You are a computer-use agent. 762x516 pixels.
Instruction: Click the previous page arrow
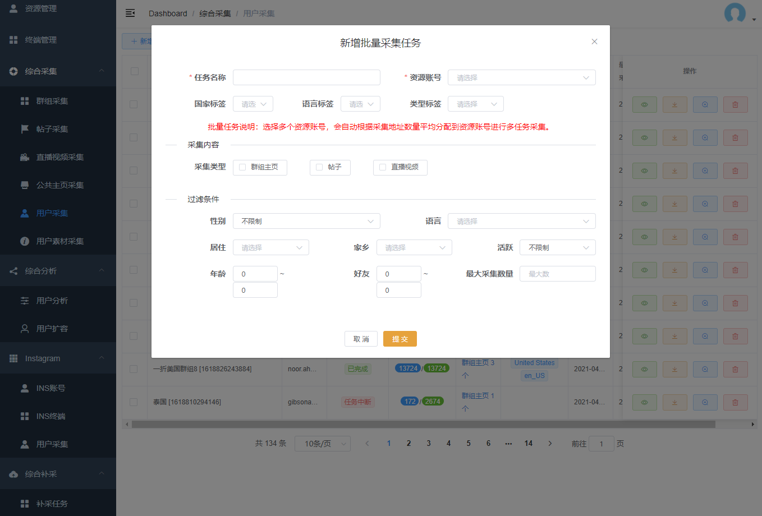[368, 443]
